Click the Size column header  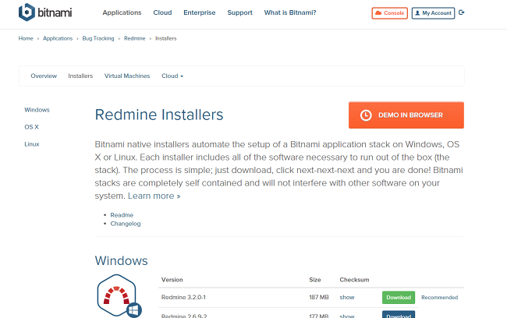tap(315, 280)
